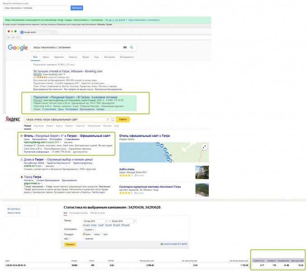This screenshot has height=271, width=306.
Task: Click the blue 'Просмотр' preview button
Action: [x=77, y=8]
